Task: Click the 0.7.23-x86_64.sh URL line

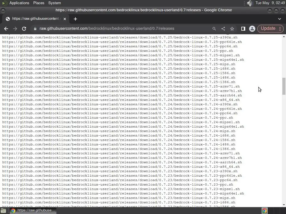Action: pyautogui.click(x=121, y=167)
